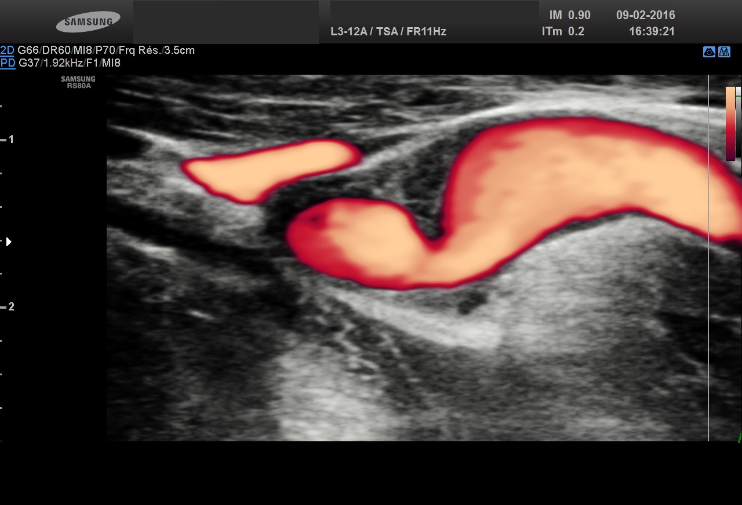Image resolution: width=742 pixels, height=505 pixels.
Task: Click the 3.5cm depth setting text
Action: [179, 50]
